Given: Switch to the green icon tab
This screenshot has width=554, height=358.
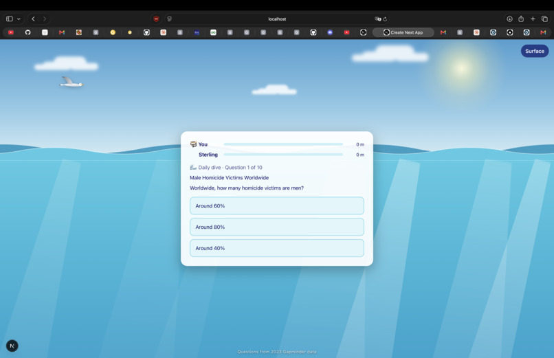Looking at the screenshot, I should 213,32.
